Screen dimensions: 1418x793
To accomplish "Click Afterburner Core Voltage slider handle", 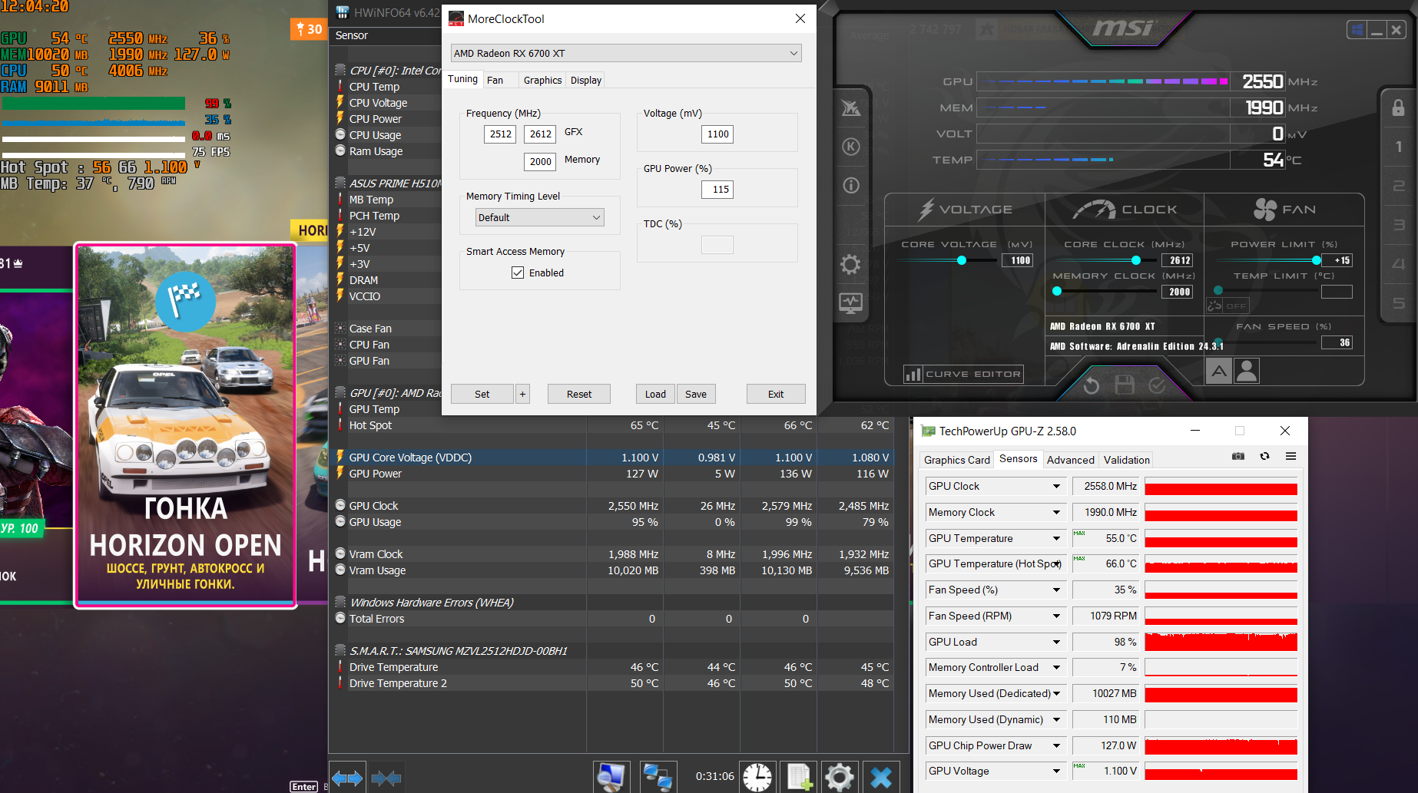I will (961, 260).
